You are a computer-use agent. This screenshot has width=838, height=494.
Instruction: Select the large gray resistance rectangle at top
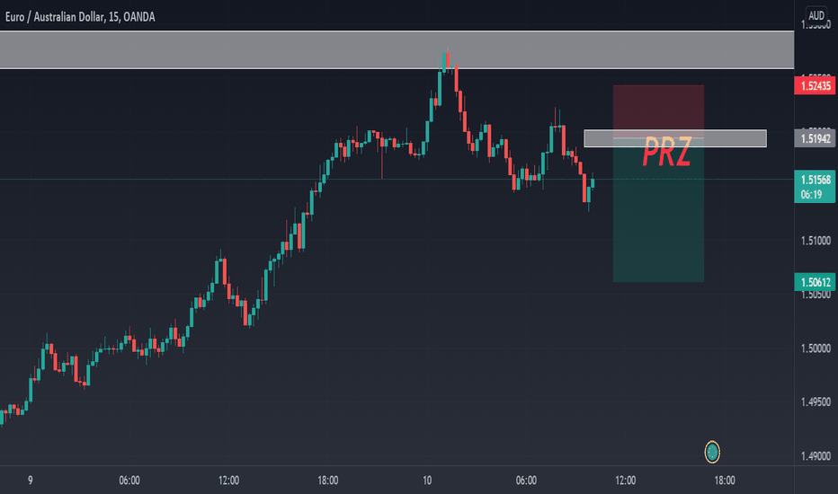pos(397,50)
